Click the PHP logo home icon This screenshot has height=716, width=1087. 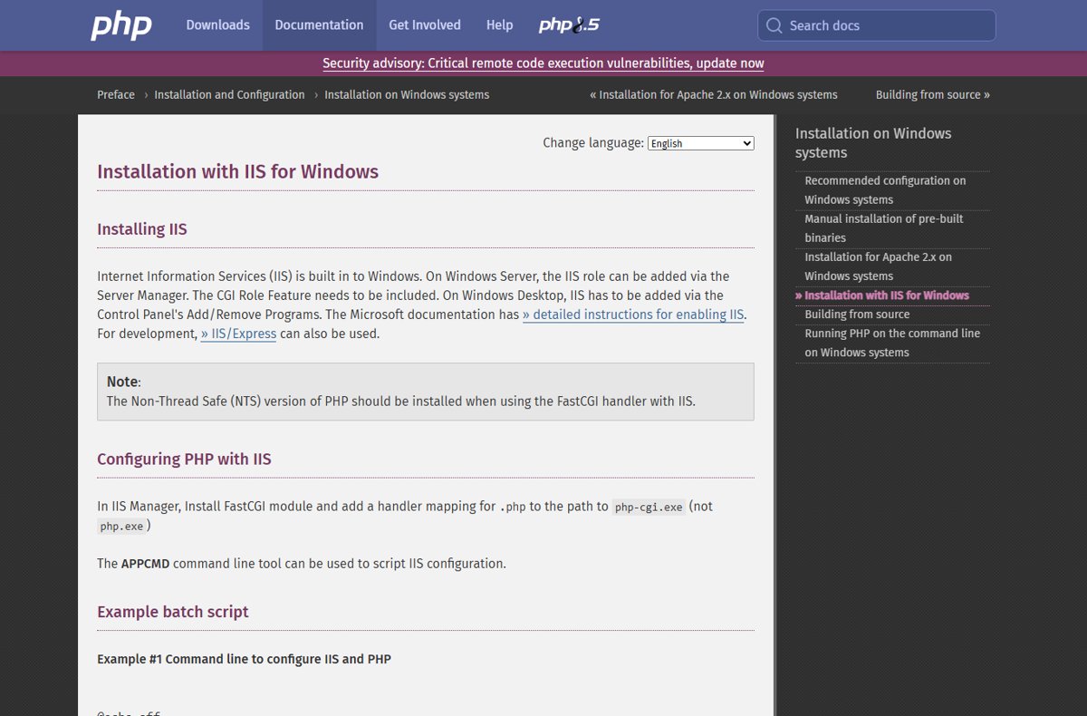coord(121,25)
